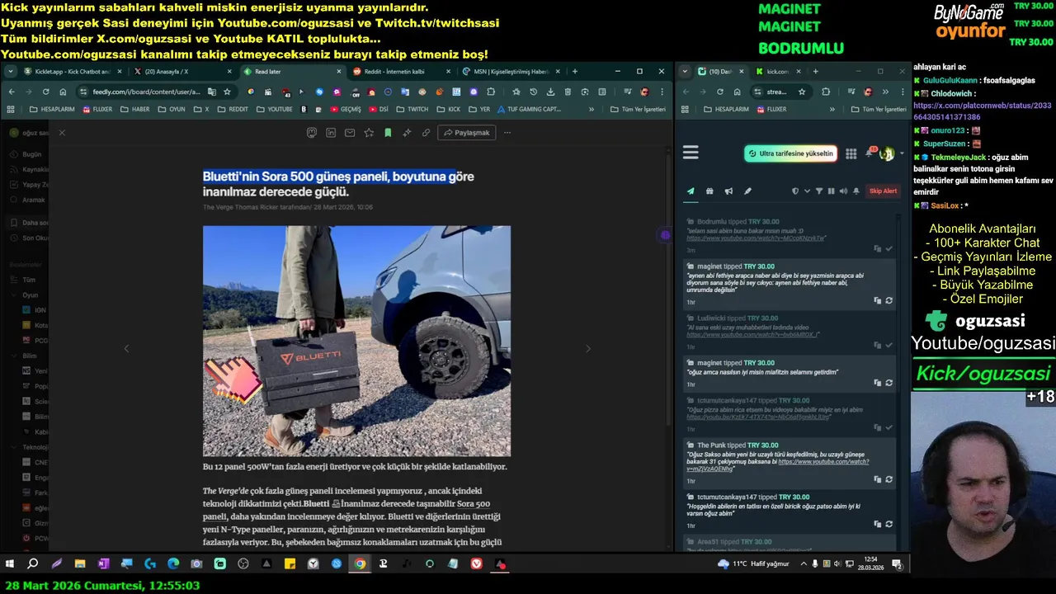Open the tab search dropdown in the right browser window
1056x594 pixels.
pos(686,72)
